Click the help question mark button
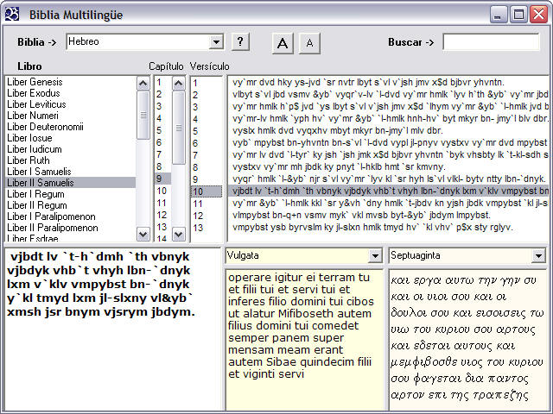This screenshot has width=553, height=414. coord(240,42)
